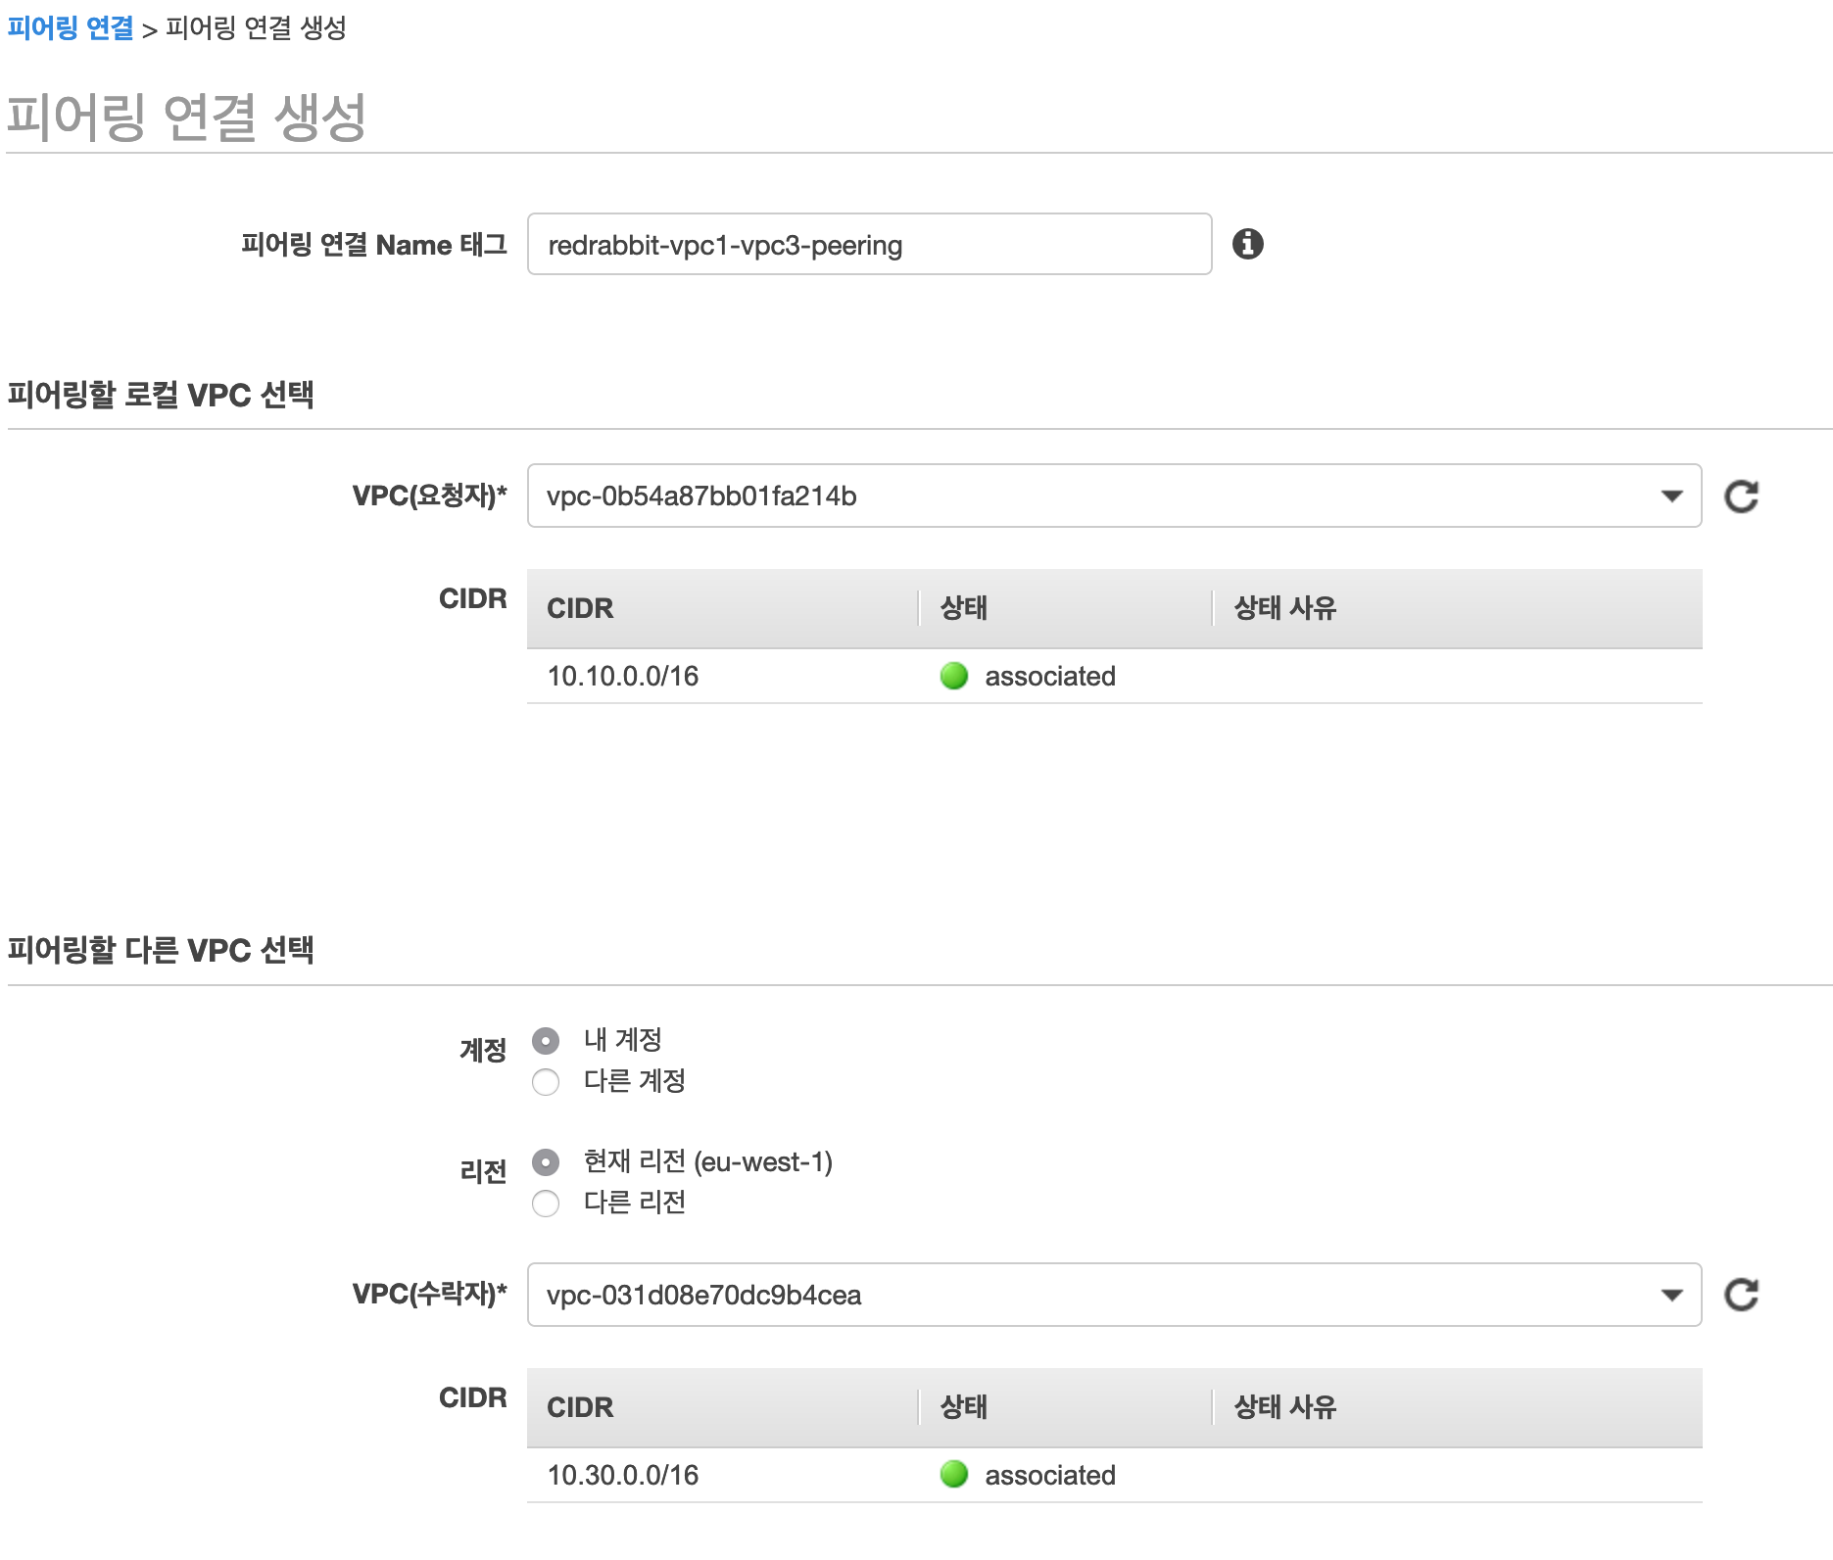1833x1560 pixels.
Task: Select the 10.30.0.0/16 CIDR row
Action: point(1114,1475)
